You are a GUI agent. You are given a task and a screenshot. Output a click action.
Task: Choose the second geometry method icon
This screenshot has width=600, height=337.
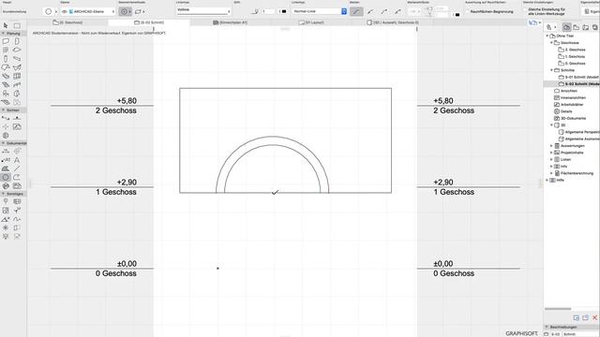tap(138, 11)
